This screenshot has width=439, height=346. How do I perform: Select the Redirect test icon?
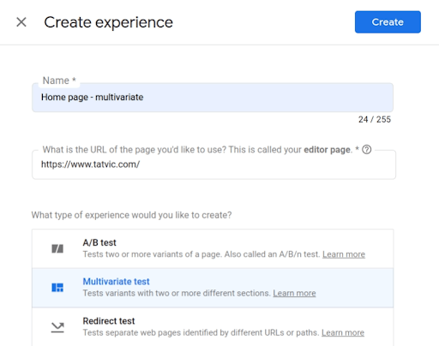[x=57, y=327]
